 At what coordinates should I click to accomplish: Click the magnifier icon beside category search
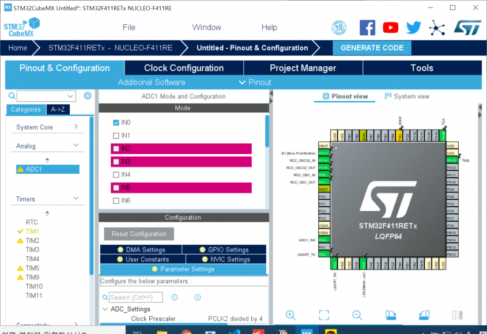click(12, 96)
